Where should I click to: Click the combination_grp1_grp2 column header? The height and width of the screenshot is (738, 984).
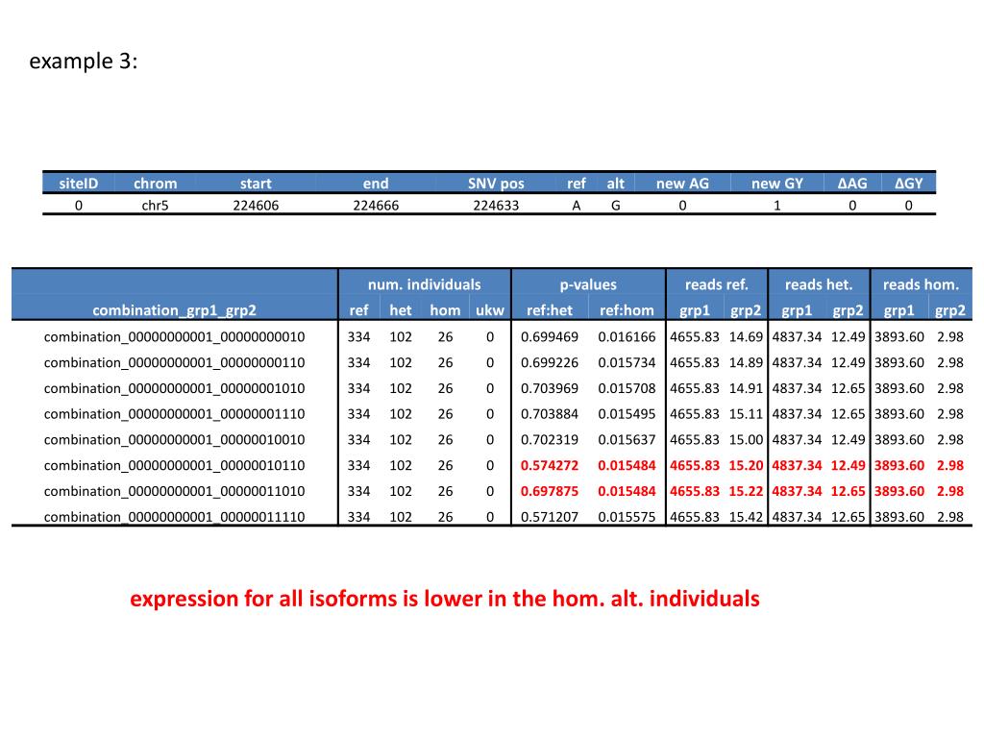tap(174, 310)
